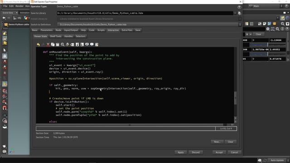The height and width of the screenshot is (163, 290).
Task: Switch to the Parameters tab
Action: (47, 30)
